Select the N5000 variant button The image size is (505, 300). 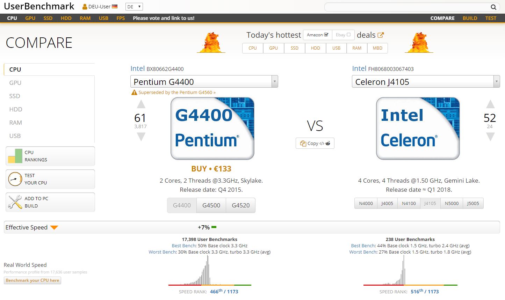pyautogui.click(x=452, y=203)
